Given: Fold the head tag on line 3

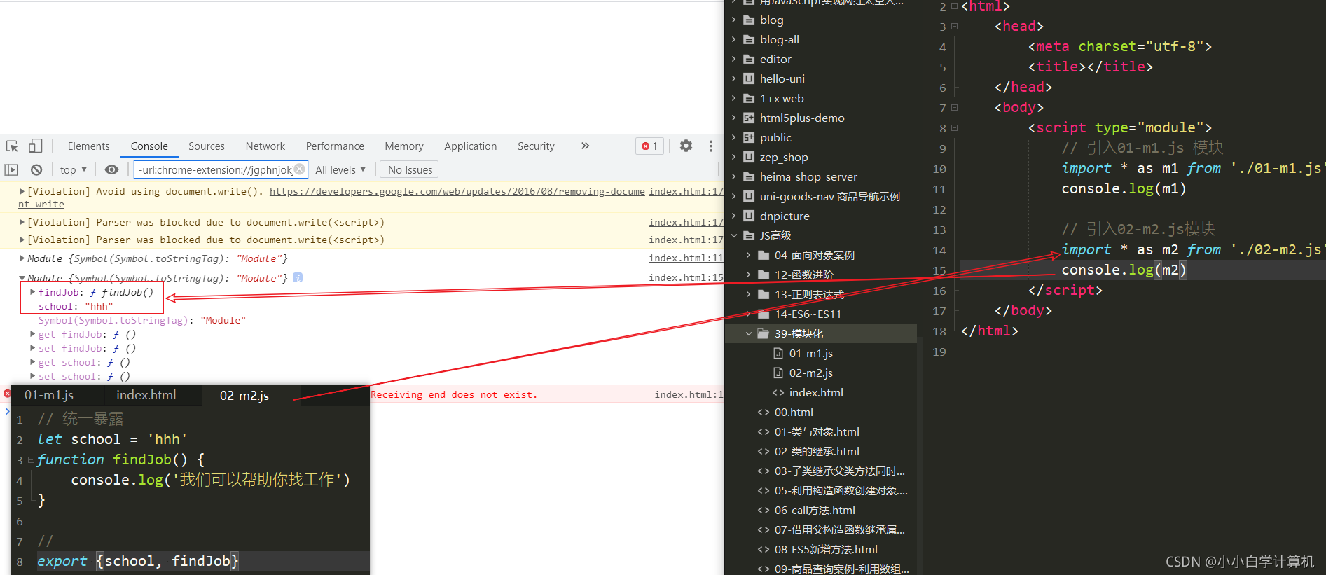Looking at the screenshot, I should tap(954, 26).
